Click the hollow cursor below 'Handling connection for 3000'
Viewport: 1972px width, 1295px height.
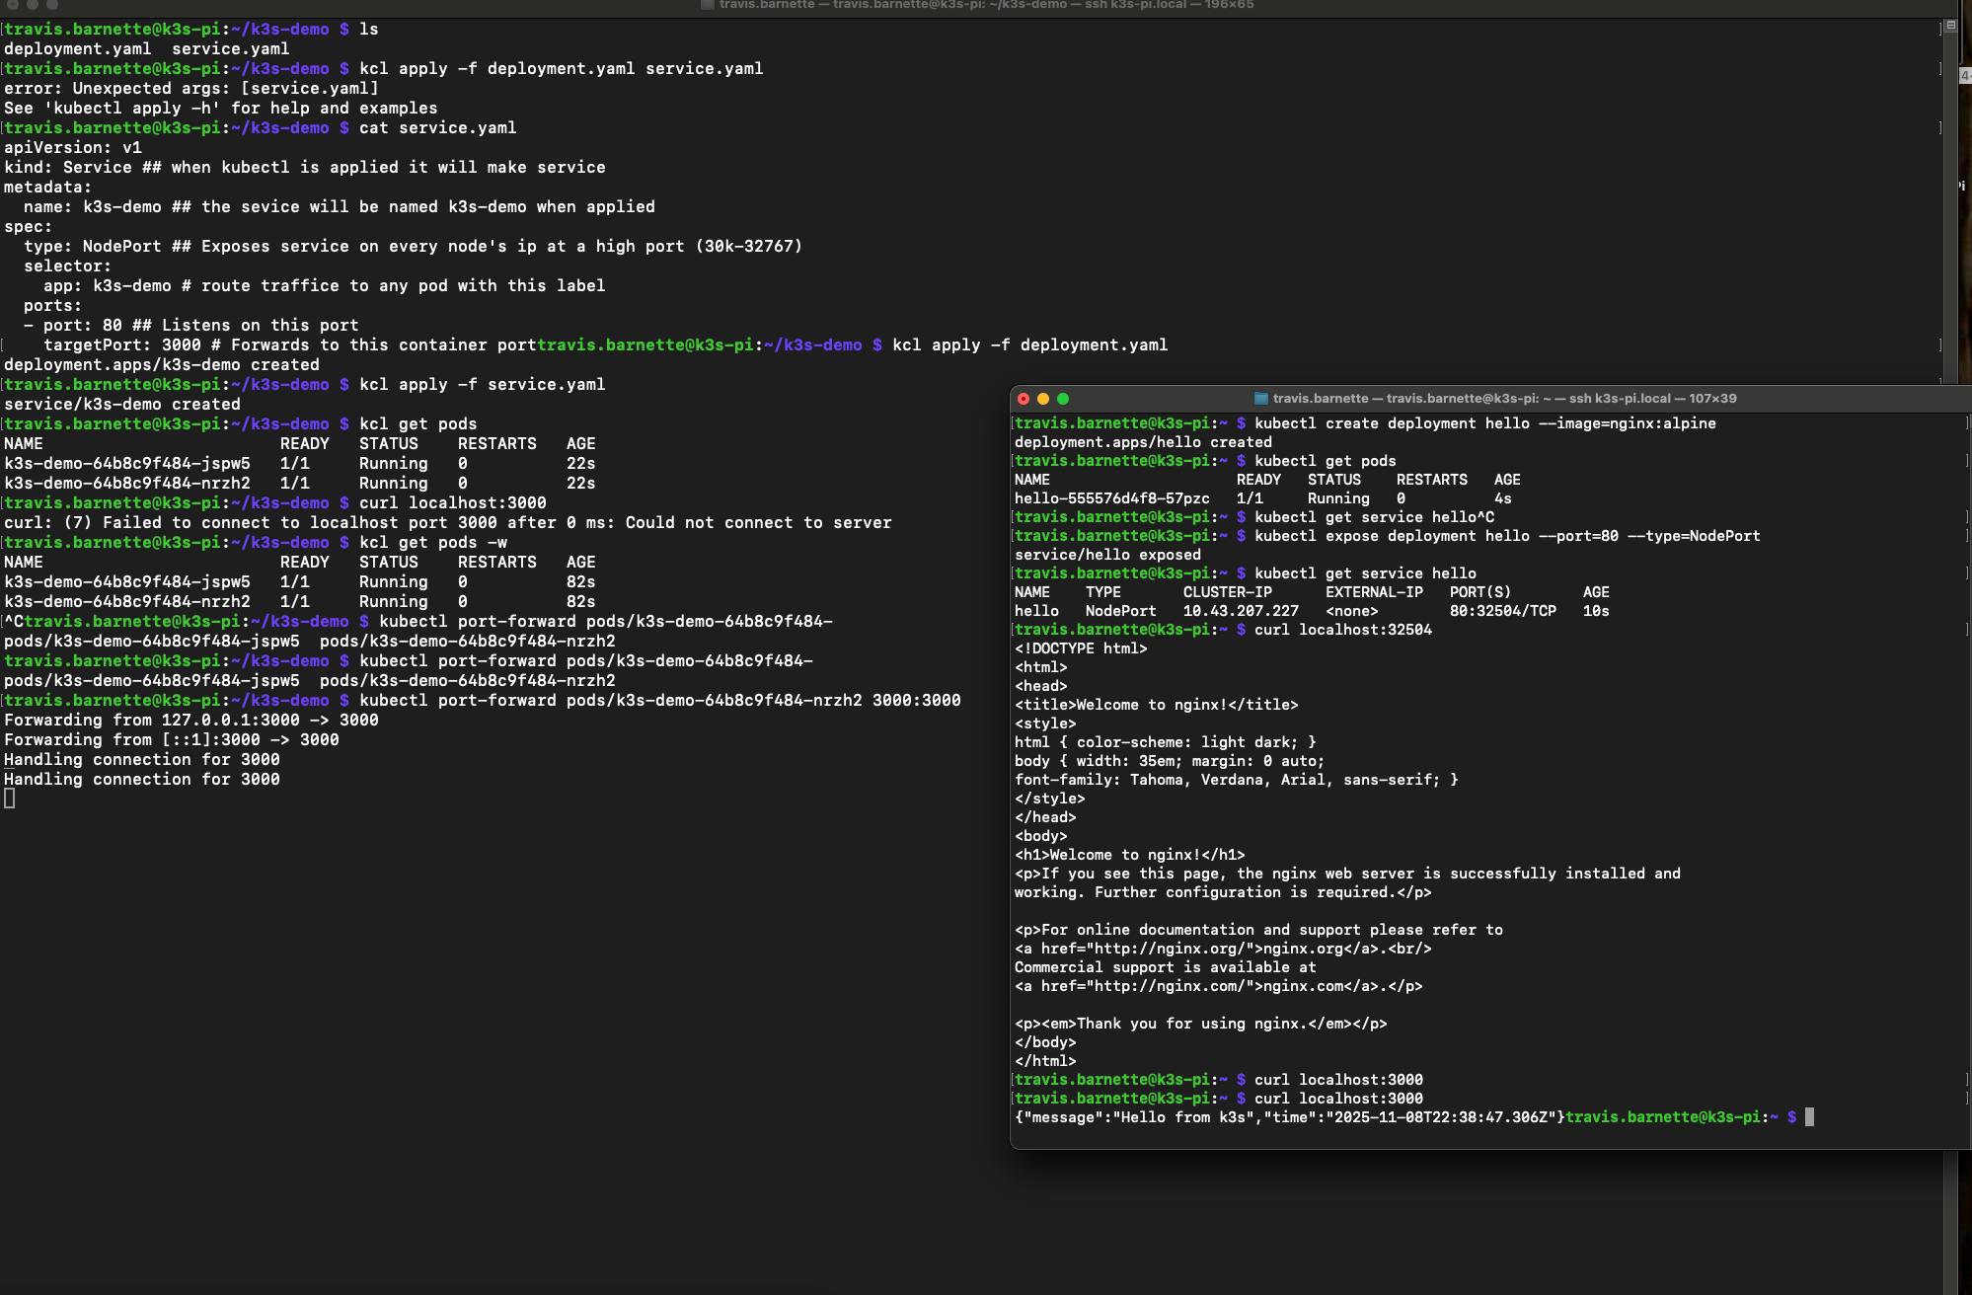click(10, 799)
